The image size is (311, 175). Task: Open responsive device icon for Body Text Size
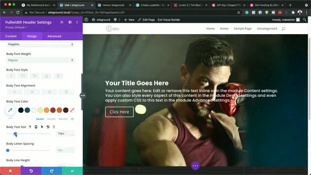tap(36, 127)
